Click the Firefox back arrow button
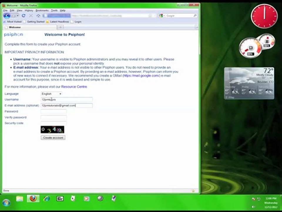282x212 pixels. tap(7, 16)
